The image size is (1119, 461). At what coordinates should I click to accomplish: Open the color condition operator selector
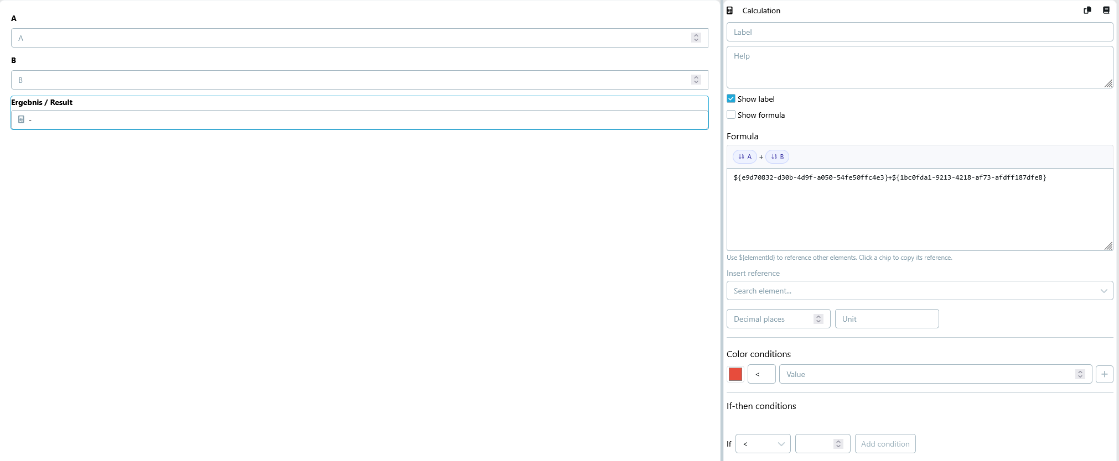tap(761, 374)
